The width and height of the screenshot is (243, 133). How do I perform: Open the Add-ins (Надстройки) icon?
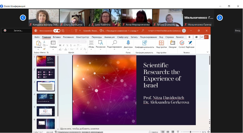(x=161, y=43)
